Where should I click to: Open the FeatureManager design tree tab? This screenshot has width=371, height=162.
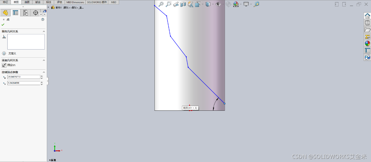click(5, 13)
